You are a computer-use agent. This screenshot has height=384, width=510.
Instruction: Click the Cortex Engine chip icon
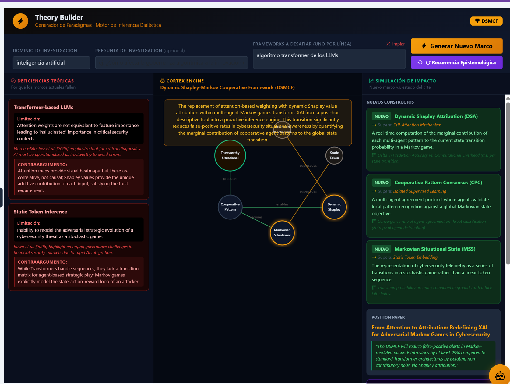pos(162,81)
